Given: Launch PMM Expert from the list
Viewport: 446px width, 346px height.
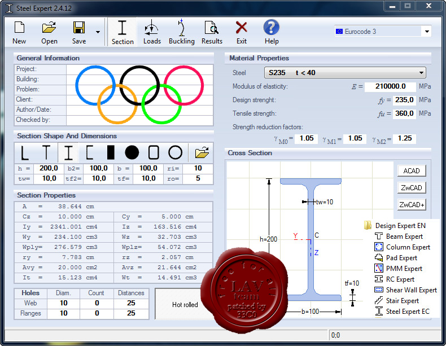Looking at the screenshot, I should pos(398,269).
